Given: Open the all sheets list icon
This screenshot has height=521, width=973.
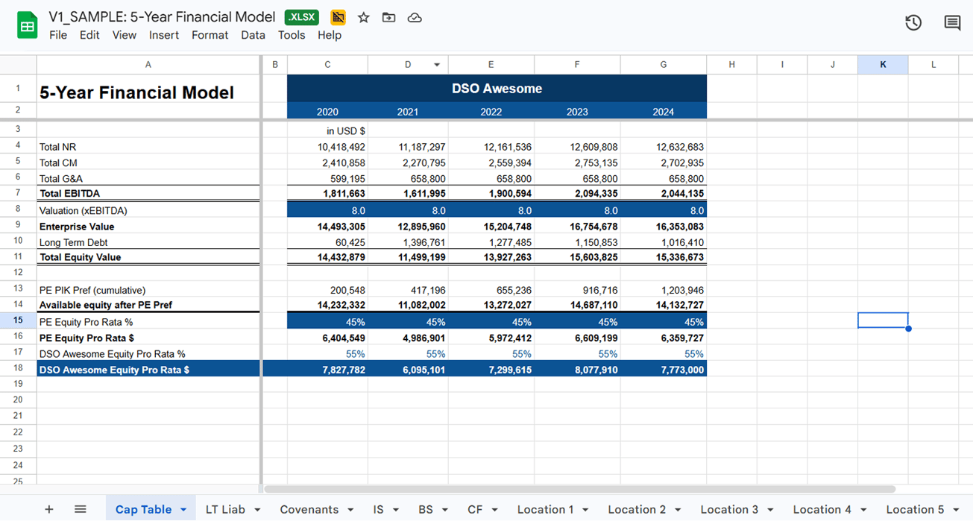Looking at the screenshot, I should tap(81, 509).
